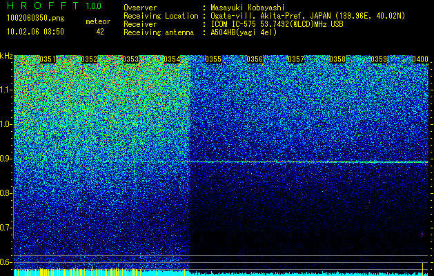
Task: Select the file name 1002060350.png
Action: point(36,19)
